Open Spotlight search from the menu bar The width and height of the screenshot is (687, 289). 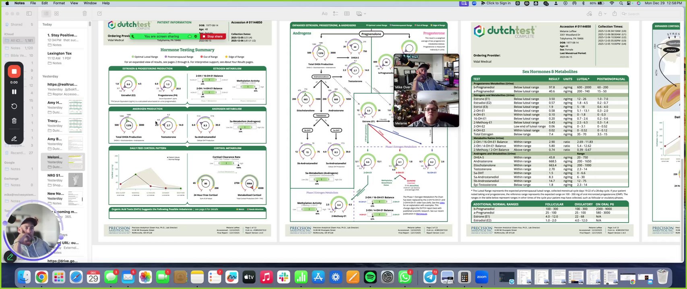[x=621, y=3]
